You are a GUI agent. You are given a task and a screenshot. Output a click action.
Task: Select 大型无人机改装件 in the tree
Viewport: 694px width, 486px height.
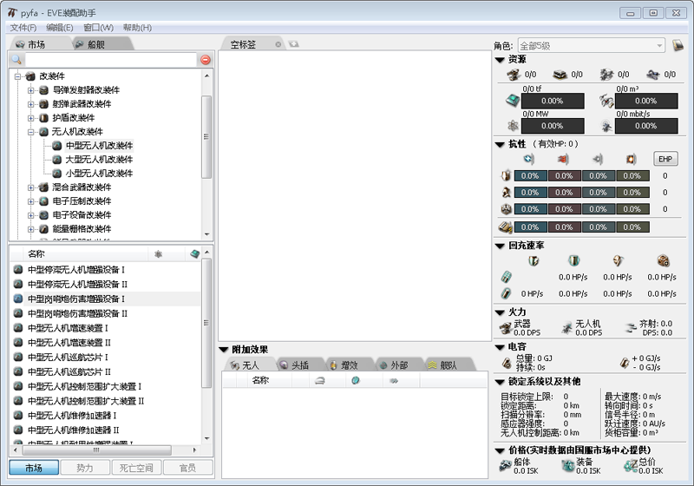tap(99, 160)
